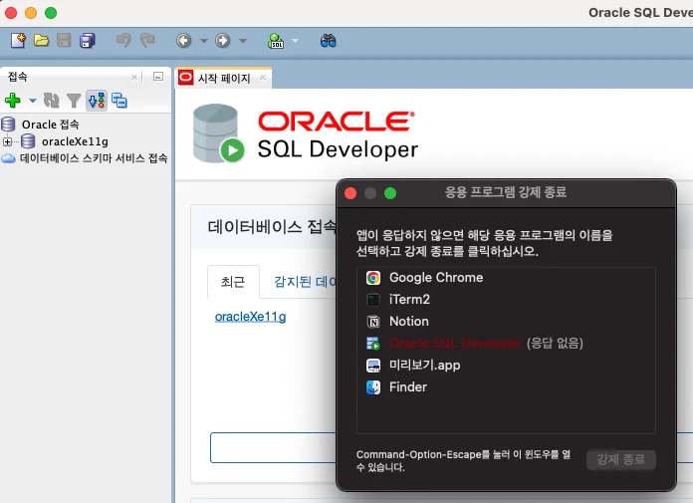Click the New file toolbar icon
693x503 pixels.
click(x=18, y=41)
